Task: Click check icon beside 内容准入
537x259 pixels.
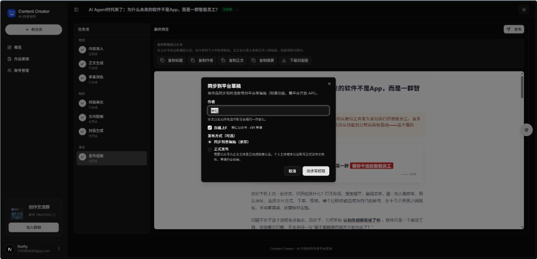Action: pyautogui.click(x=82, y=50)
